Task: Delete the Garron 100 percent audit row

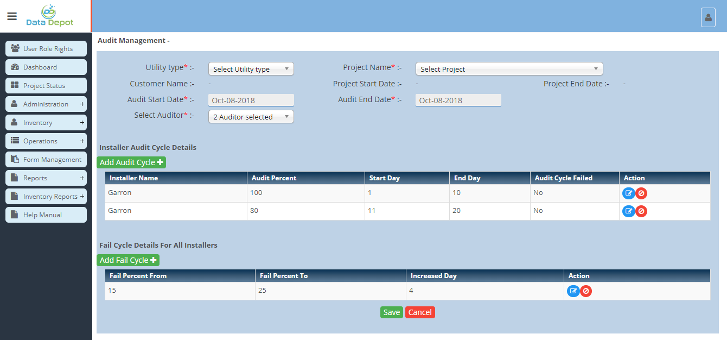Action: pyautogui.click(x=641, y=193)
